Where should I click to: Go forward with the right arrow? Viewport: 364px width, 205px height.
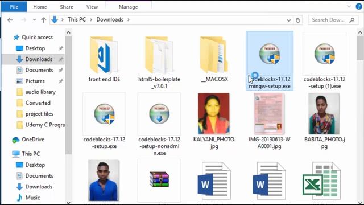tap(23, 20)
